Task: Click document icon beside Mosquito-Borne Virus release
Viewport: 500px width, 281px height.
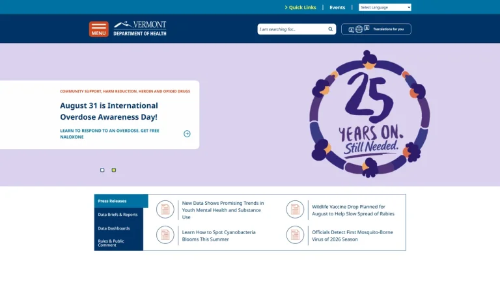Action: (295, 235)
